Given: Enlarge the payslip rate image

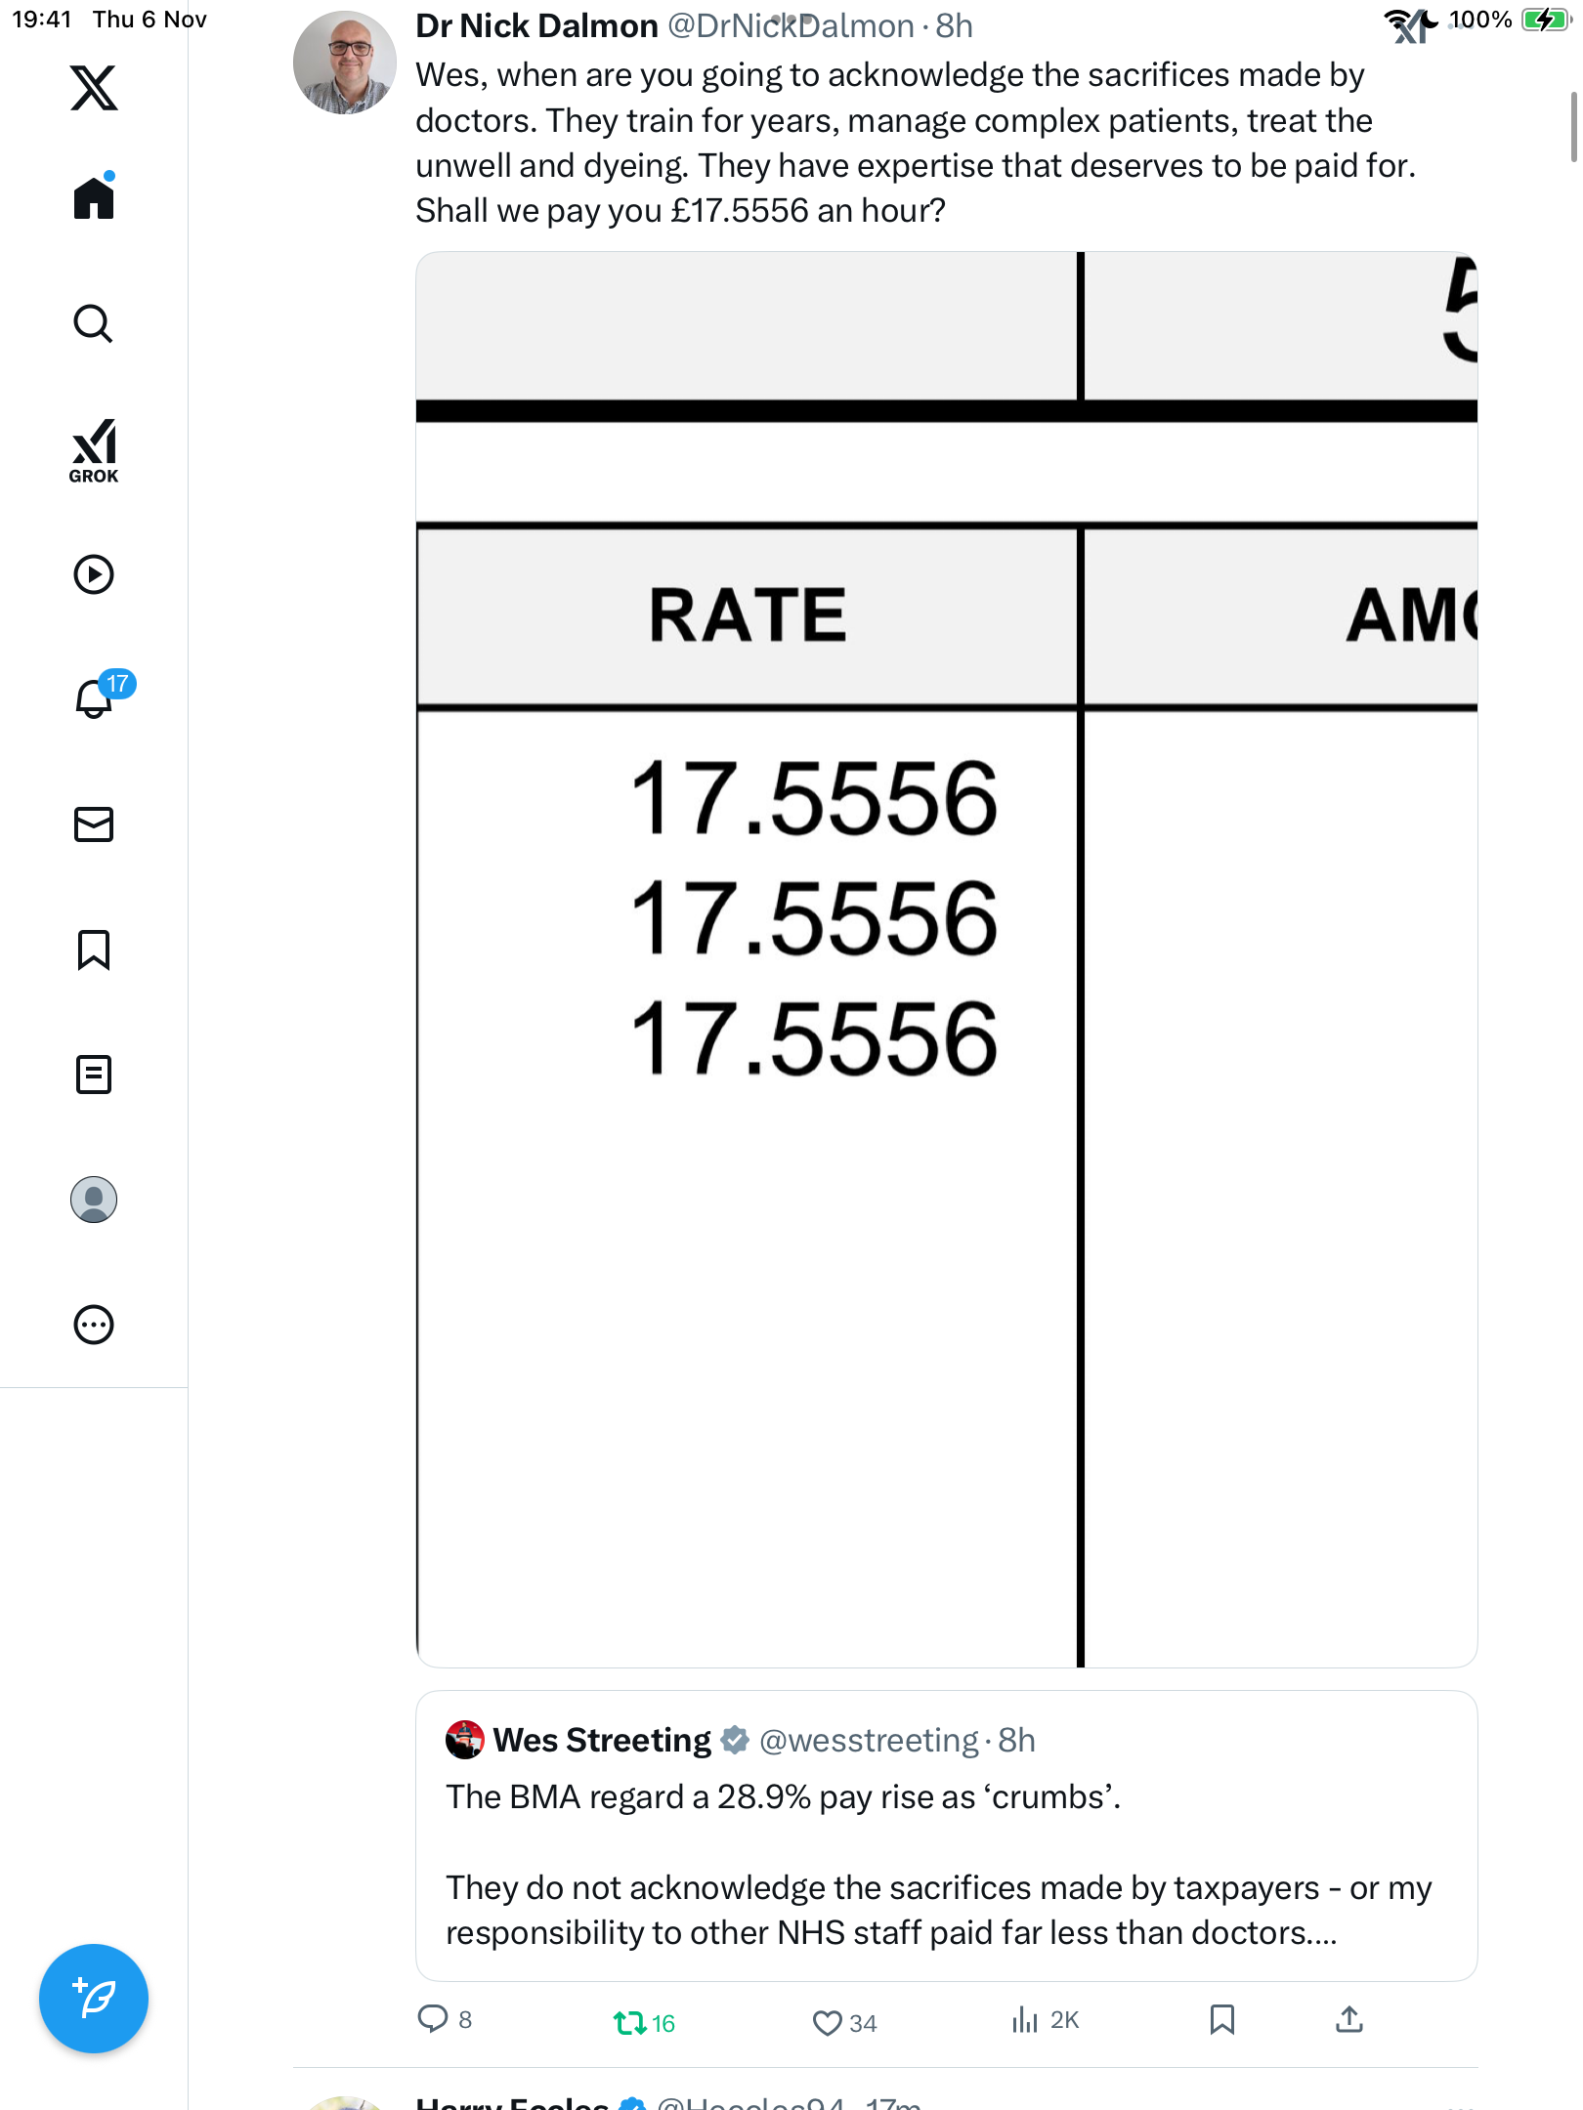Looking at the screenshot, I should [946, 959].
